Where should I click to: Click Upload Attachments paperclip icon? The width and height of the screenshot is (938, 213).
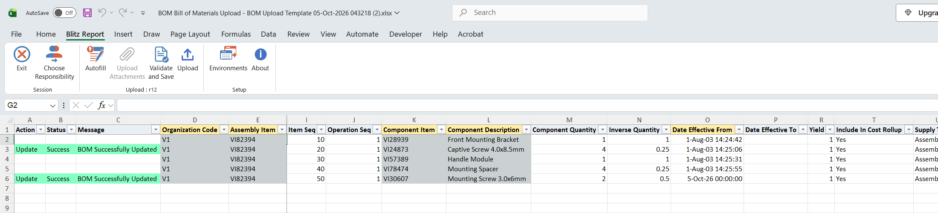[x=127, y=55]
